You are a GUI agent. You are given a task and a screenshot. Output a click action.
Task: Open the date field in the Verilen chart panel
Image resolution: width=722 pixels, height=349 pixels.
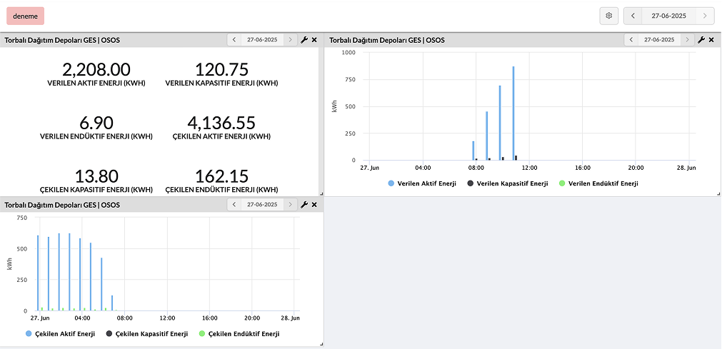(658, 41)
